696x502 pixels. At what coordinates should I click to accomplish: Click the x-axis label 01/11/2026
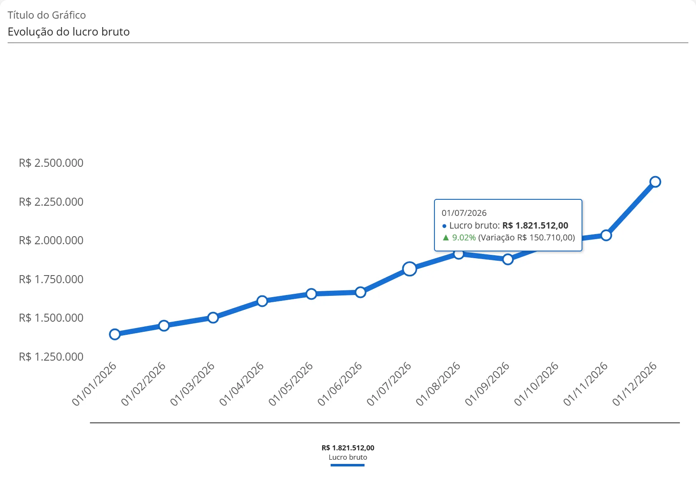click(586, 384)
